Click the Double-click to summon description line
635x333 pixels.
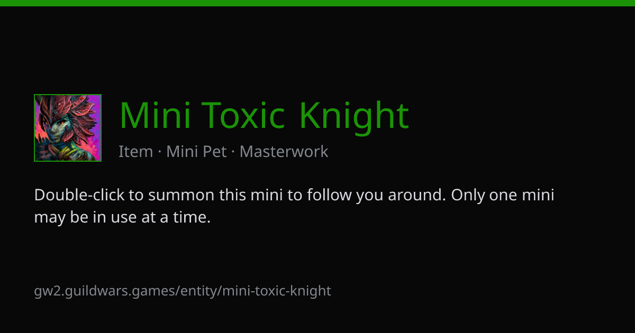click(x=294, y=196)
